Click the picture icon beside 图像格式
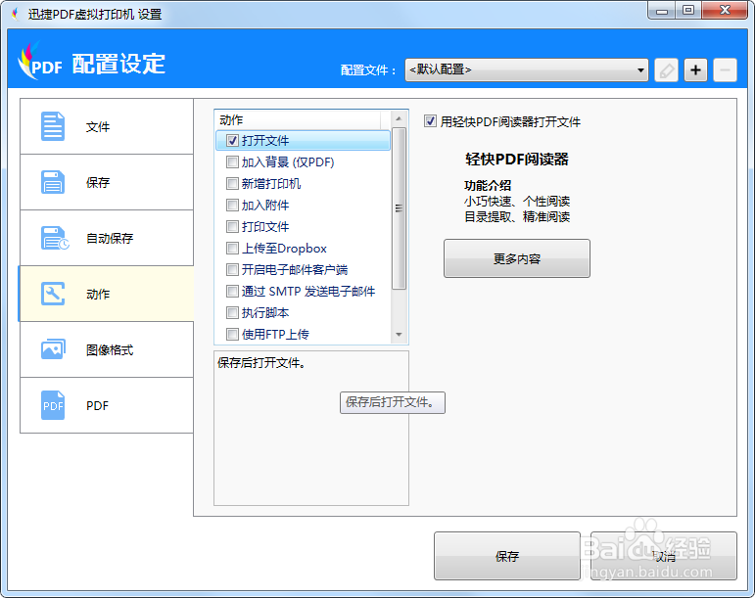Image resolution: width=755 pixels, height=598 pixels. (x=53, y=349)
